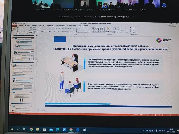179x134 pixels.
Task: Click the volume speaker icon in the tray
Action: click(x=160, y=131)
